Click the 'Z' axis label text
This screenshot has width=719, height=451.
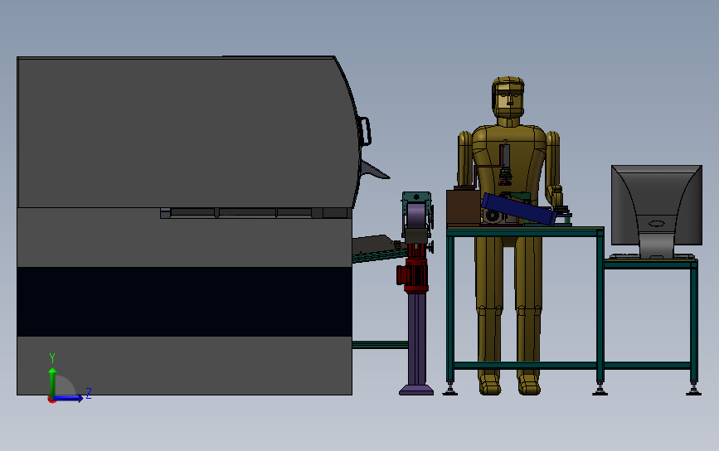pyautogui.click(x=89, y=393)
